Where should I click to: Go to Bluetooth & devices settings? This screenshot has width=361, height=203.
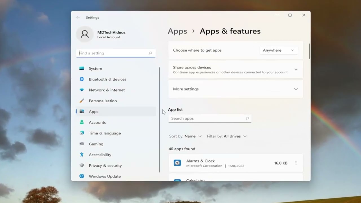point(116,79)
